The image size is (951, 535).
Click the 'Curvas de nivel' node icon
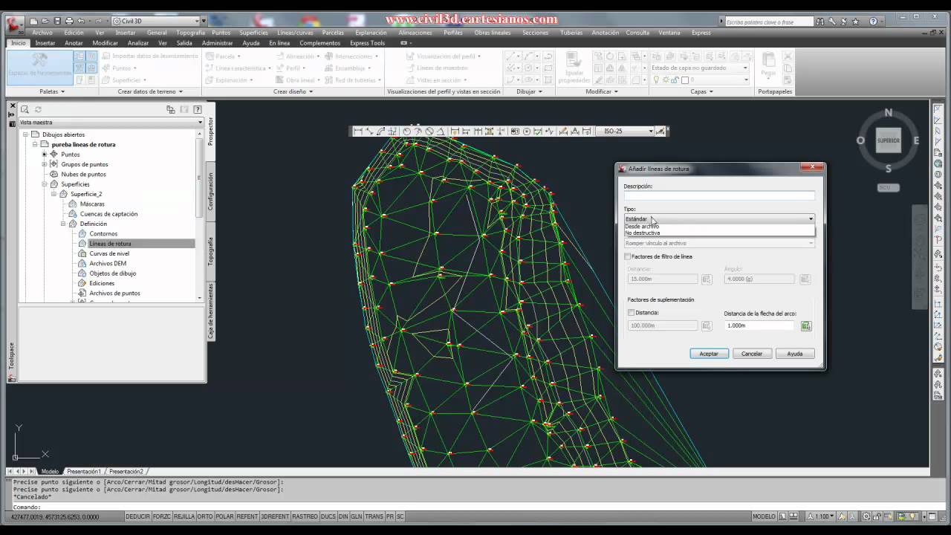tap(83, 253)
